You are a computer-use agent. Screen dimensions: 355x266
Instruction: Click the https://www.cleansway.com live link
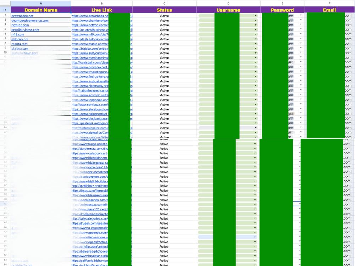(90, 86)
